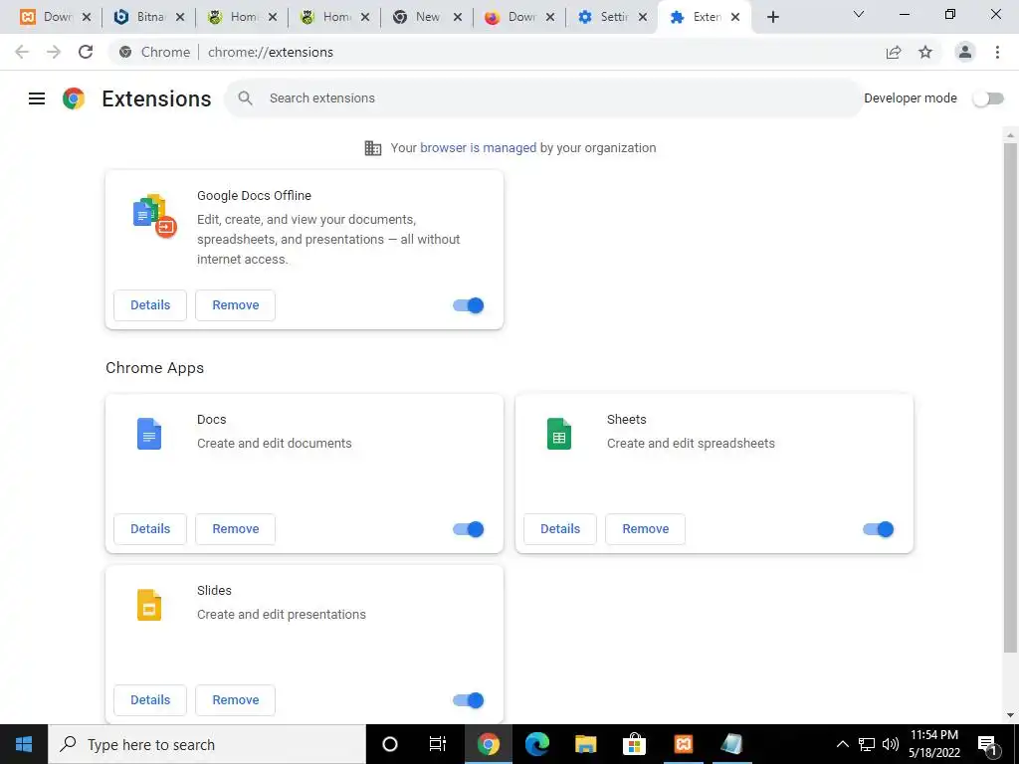Close the Settings tab
The image size is (1019, 764).
click(x=643, y=18)
